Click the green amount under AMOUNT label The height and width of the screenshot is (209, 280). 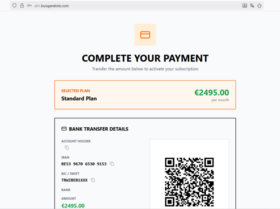[x=73, y=205]
